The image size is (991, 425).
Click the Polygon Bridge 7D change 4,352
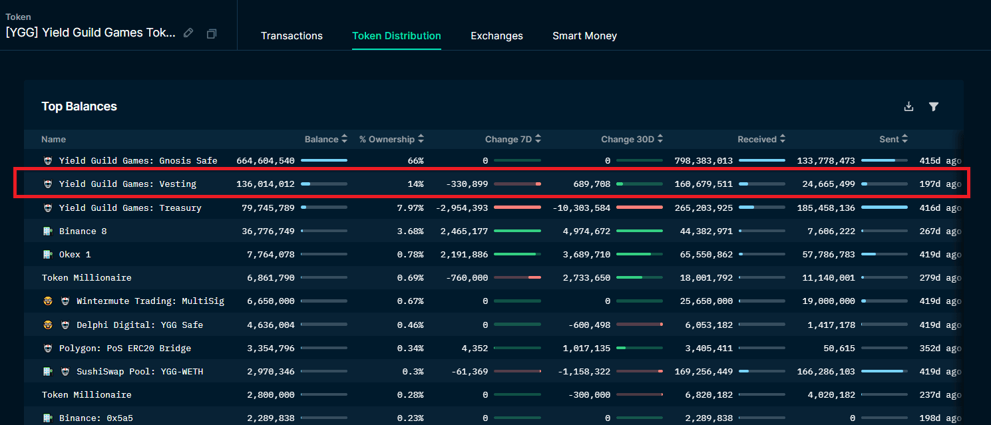pos(474,349)
